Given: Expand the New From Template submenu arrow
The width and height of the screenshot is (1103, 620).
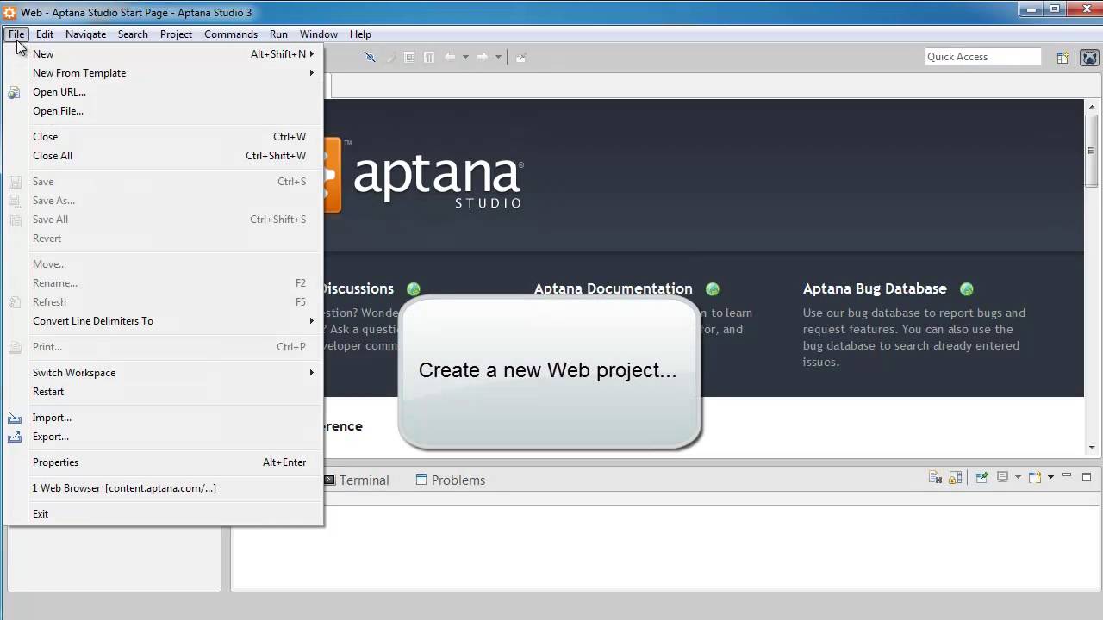Looking at the screenshot, I should coord(312,72).
